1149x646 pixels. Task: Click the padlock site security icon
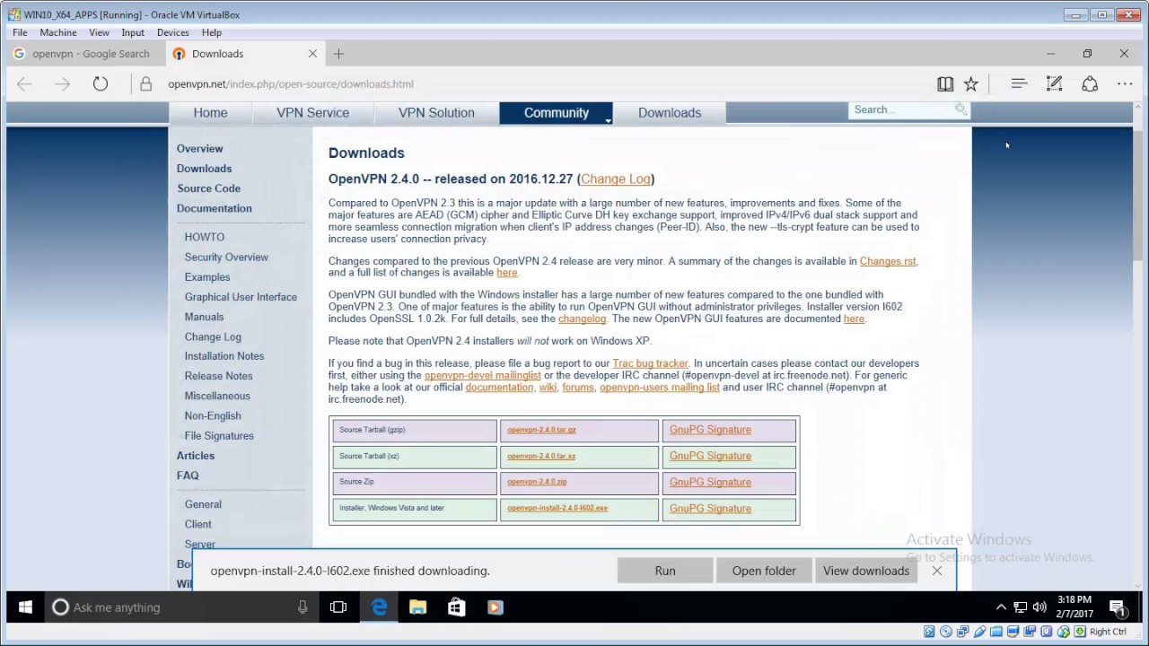(145, 83)
